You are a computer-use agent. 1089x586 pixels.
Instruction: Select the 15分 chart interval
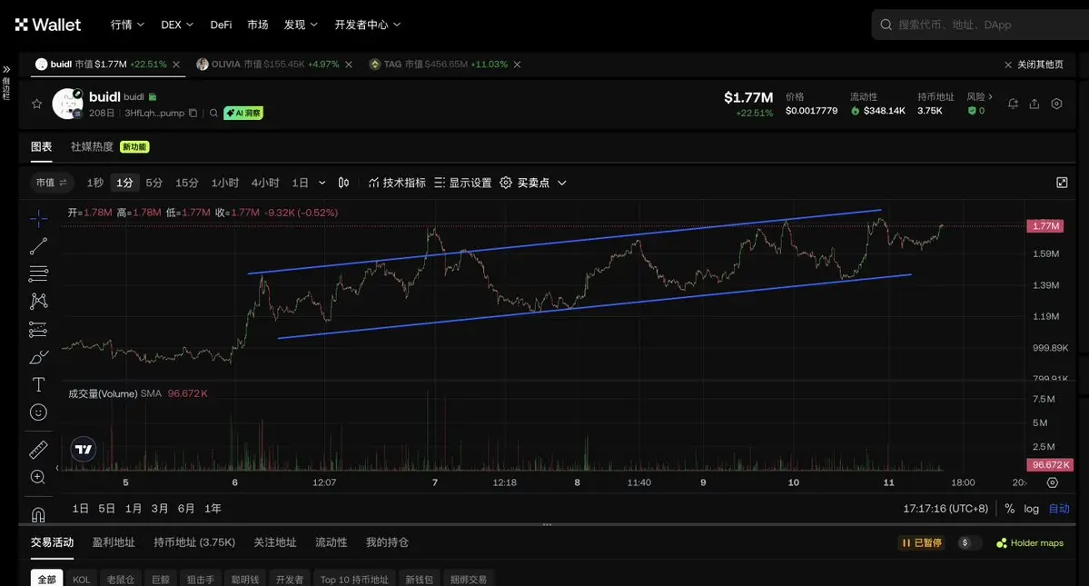pos(187,183)
